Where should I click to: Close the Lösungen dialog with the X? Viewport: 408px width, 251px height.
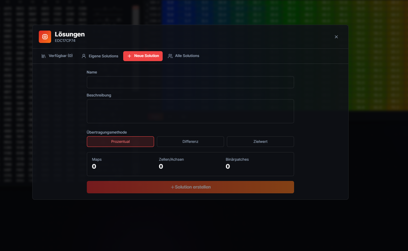click(336, 37)
